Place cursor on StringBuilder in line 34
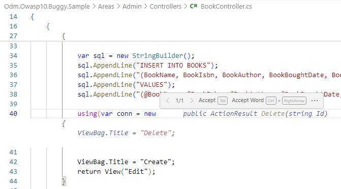 coord(158,56)
